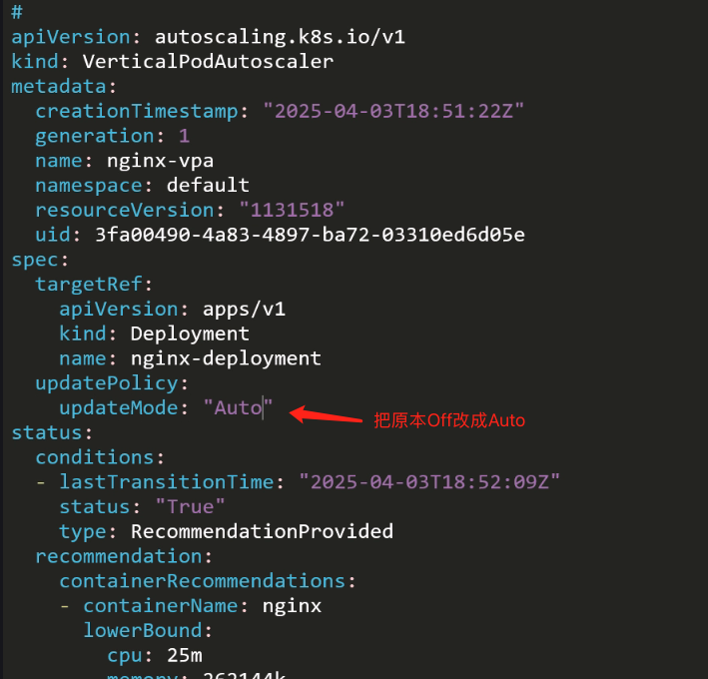The image size is (708, 679).
Task: Click the creationTimestamp value string
Action: coord(392,111)
